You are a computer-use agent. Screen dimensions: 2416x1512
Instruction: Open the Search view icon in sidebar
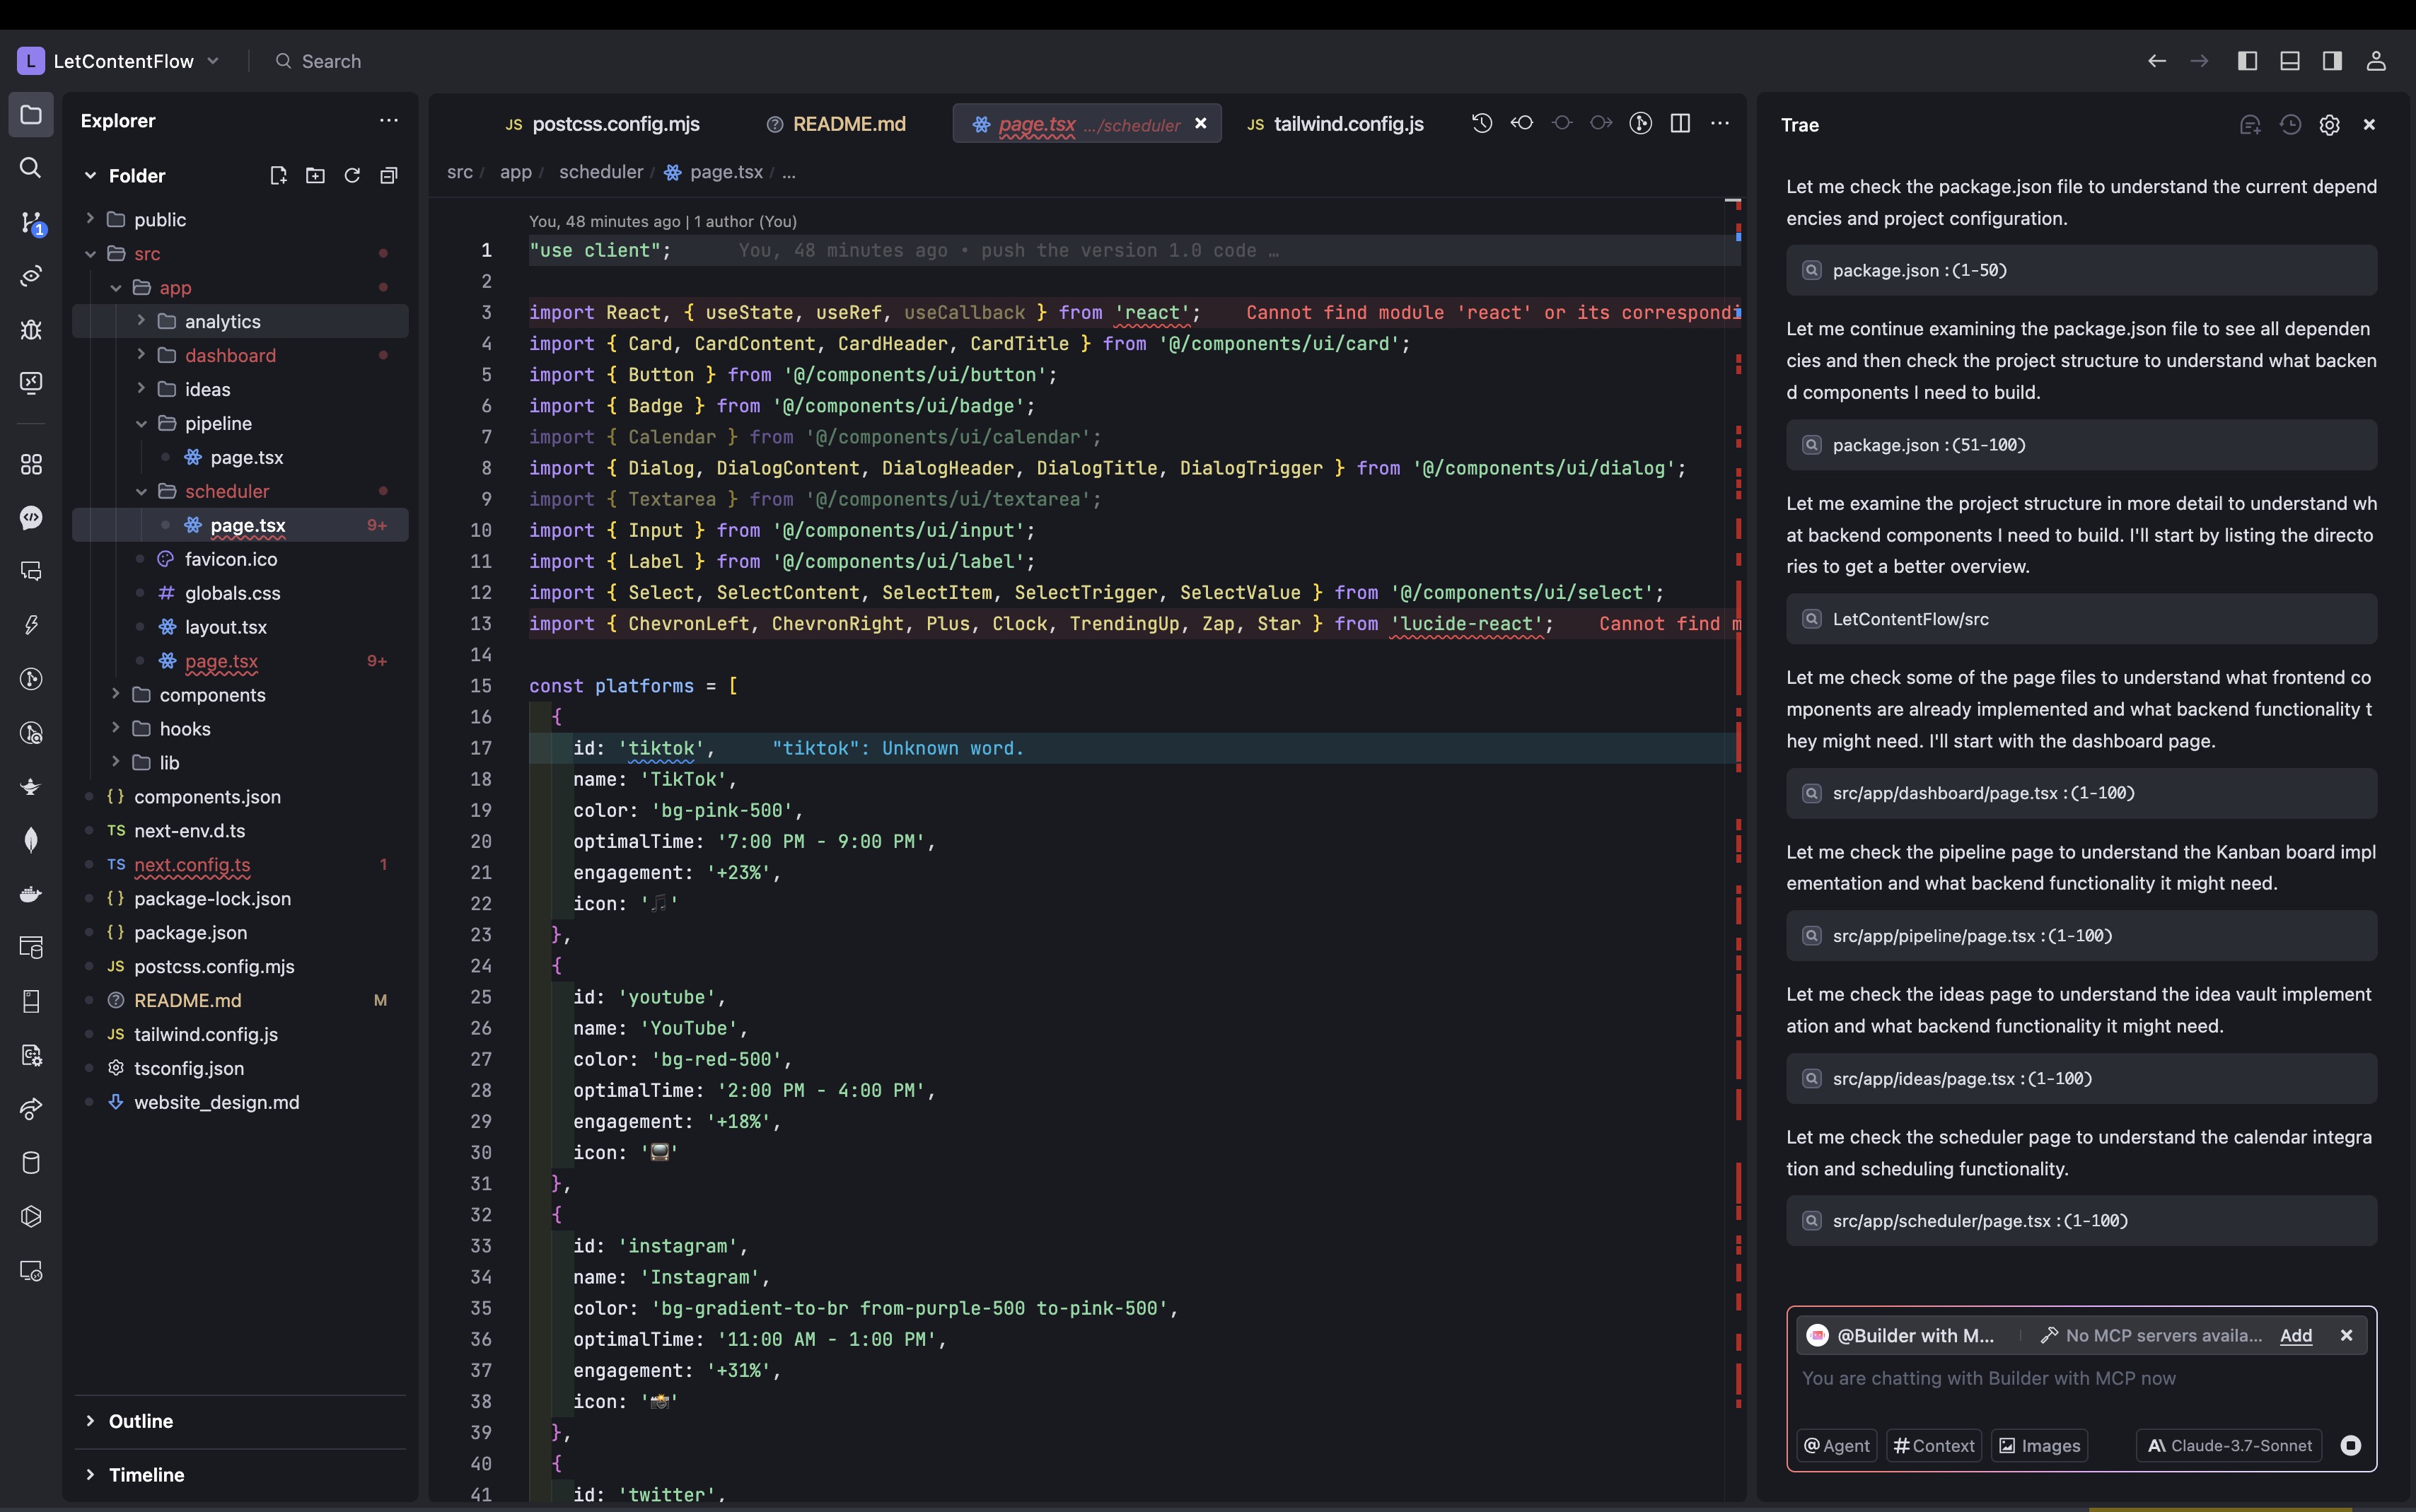coord(31,168)
